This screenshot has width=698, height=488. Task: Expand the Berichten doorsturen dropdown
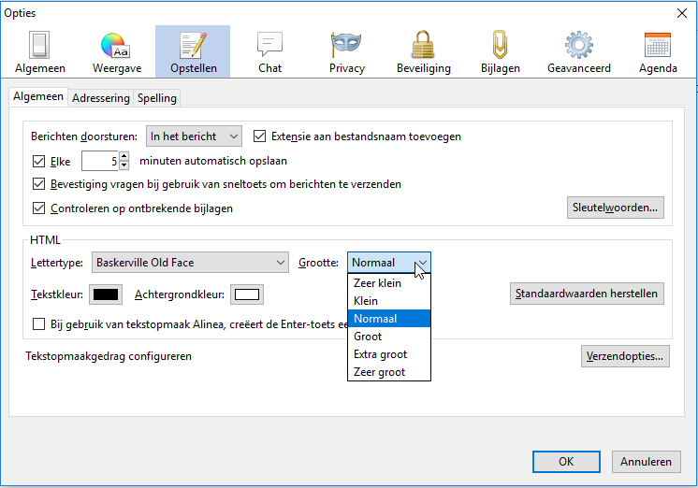(x=195, y=136)
